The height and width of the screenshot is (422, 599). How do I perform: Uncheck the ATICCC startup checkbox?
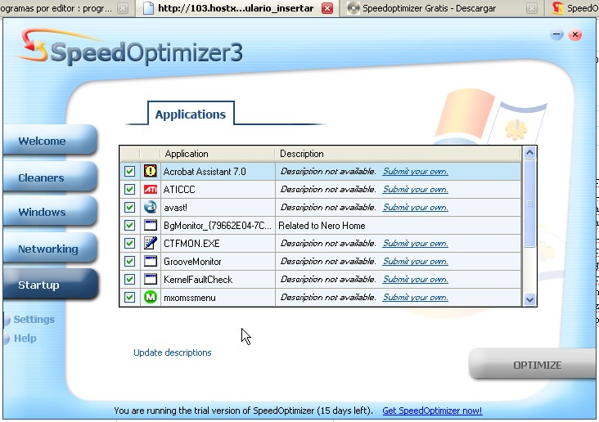coord(129,189)
